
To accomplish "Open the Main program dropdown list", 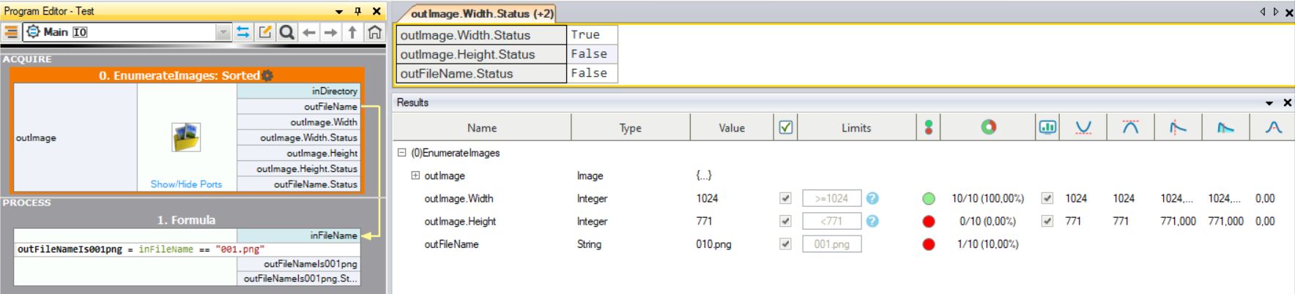I will tap(223, 32).
